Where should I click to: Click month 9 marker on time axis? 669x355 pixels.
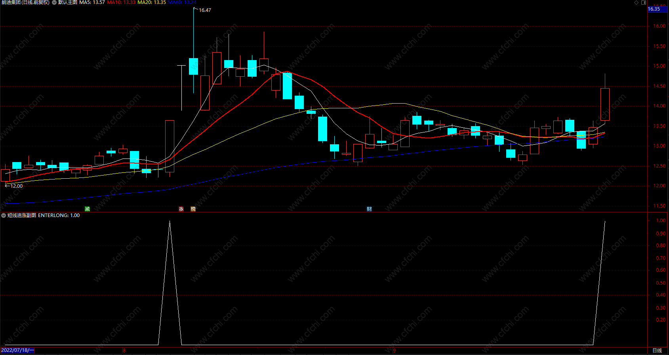click(x=395, y=350)
